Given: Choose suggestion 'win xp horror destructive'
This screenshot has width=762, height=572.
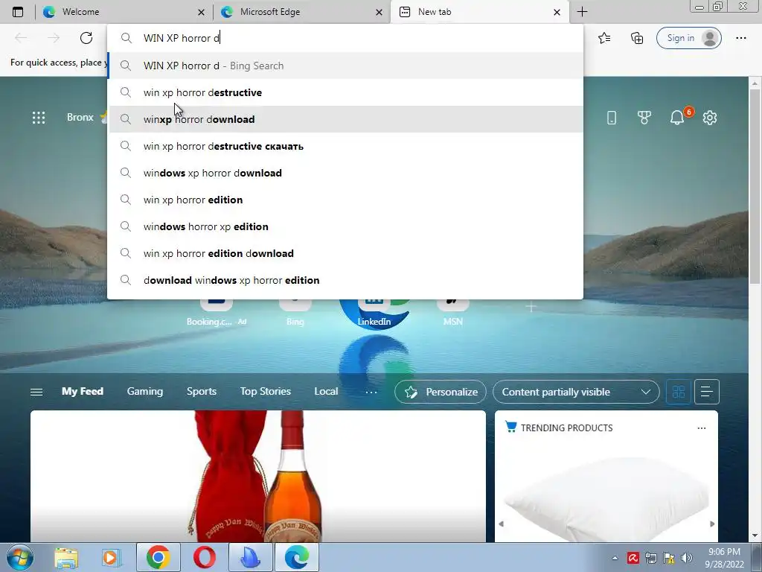Looking at the screenshot, I should (x=345, y=92).
